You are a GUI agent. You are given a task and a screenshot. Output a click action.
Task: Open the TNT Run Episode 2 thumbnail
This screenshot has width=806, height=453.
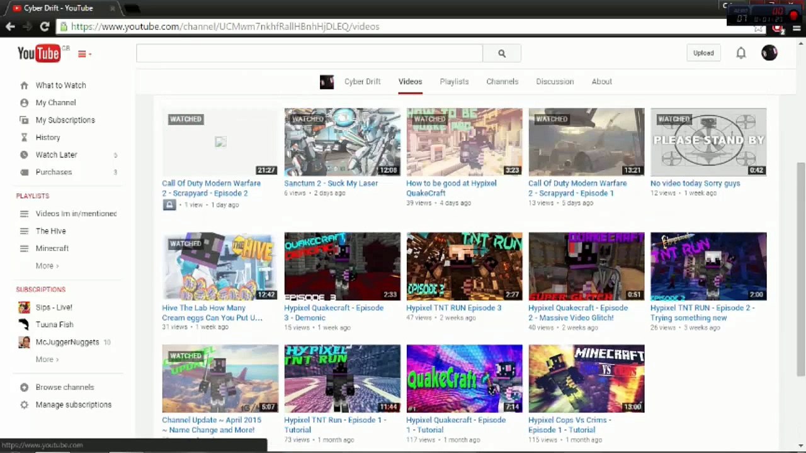click(x=708, y=266)
